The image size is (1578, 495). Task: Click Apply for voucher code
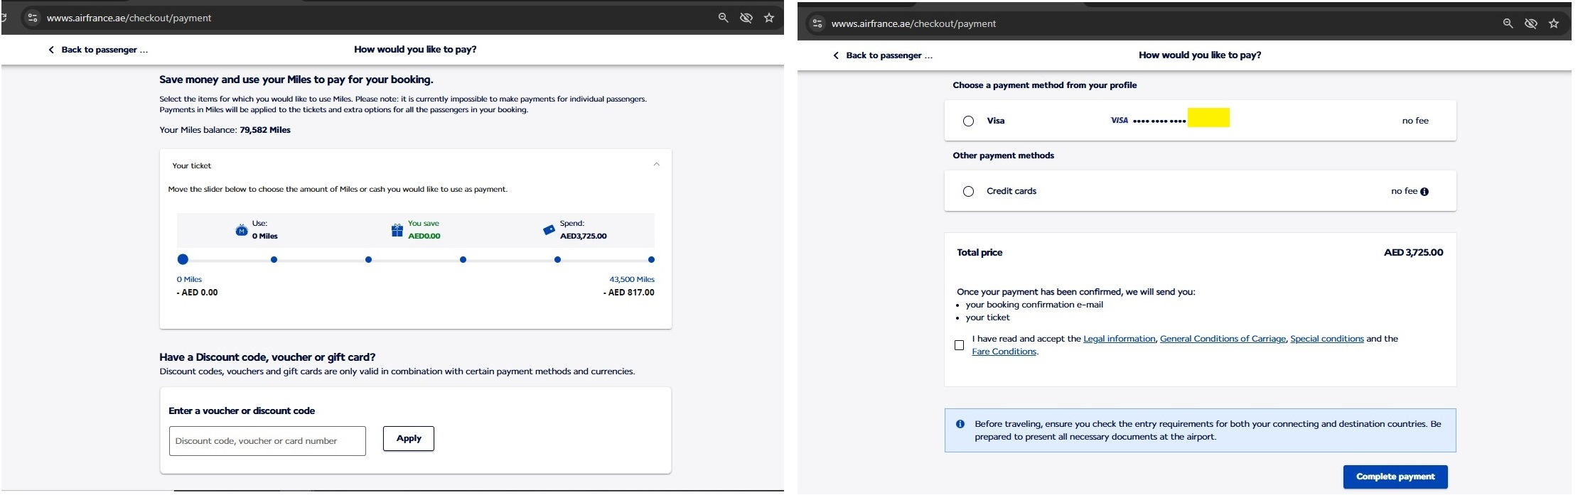(408, 439)
